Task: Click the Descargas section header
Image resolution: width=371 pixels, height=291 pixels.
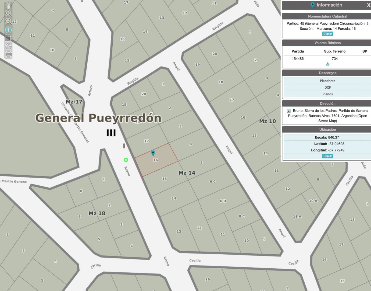Action: 327,73
